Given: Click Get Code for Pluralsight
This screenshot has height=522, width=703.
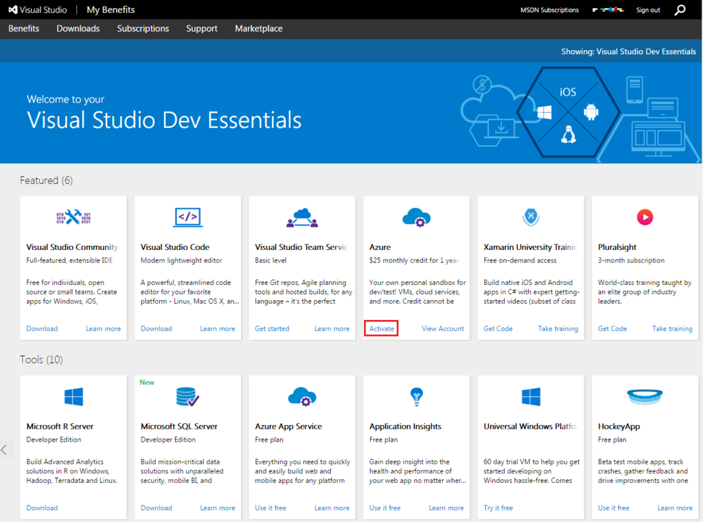Looking at the screenshot, I should 612,329.
